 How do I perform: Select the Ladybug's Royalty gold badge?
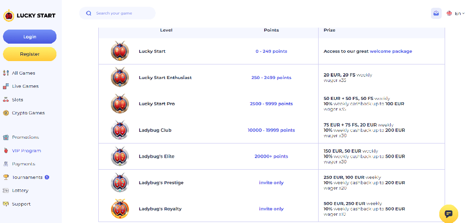click(x=120, y=209)
